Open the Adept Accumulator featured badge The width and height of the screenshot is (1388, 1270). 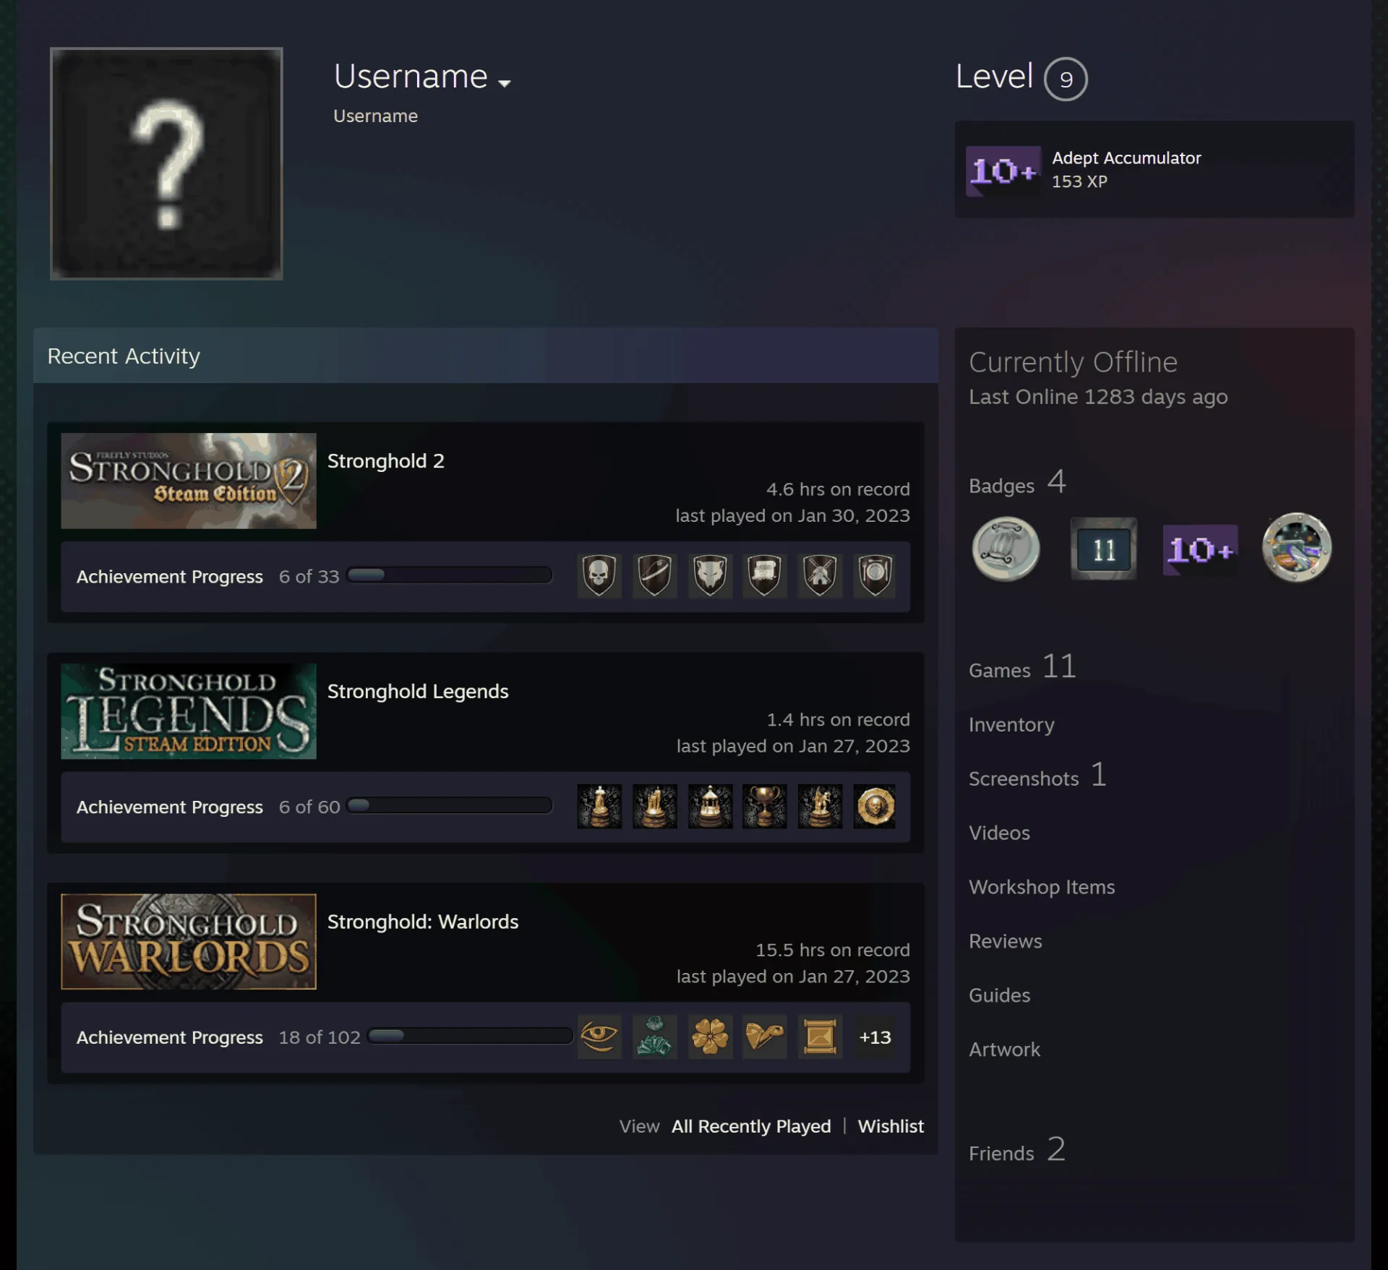[1154, 169]
